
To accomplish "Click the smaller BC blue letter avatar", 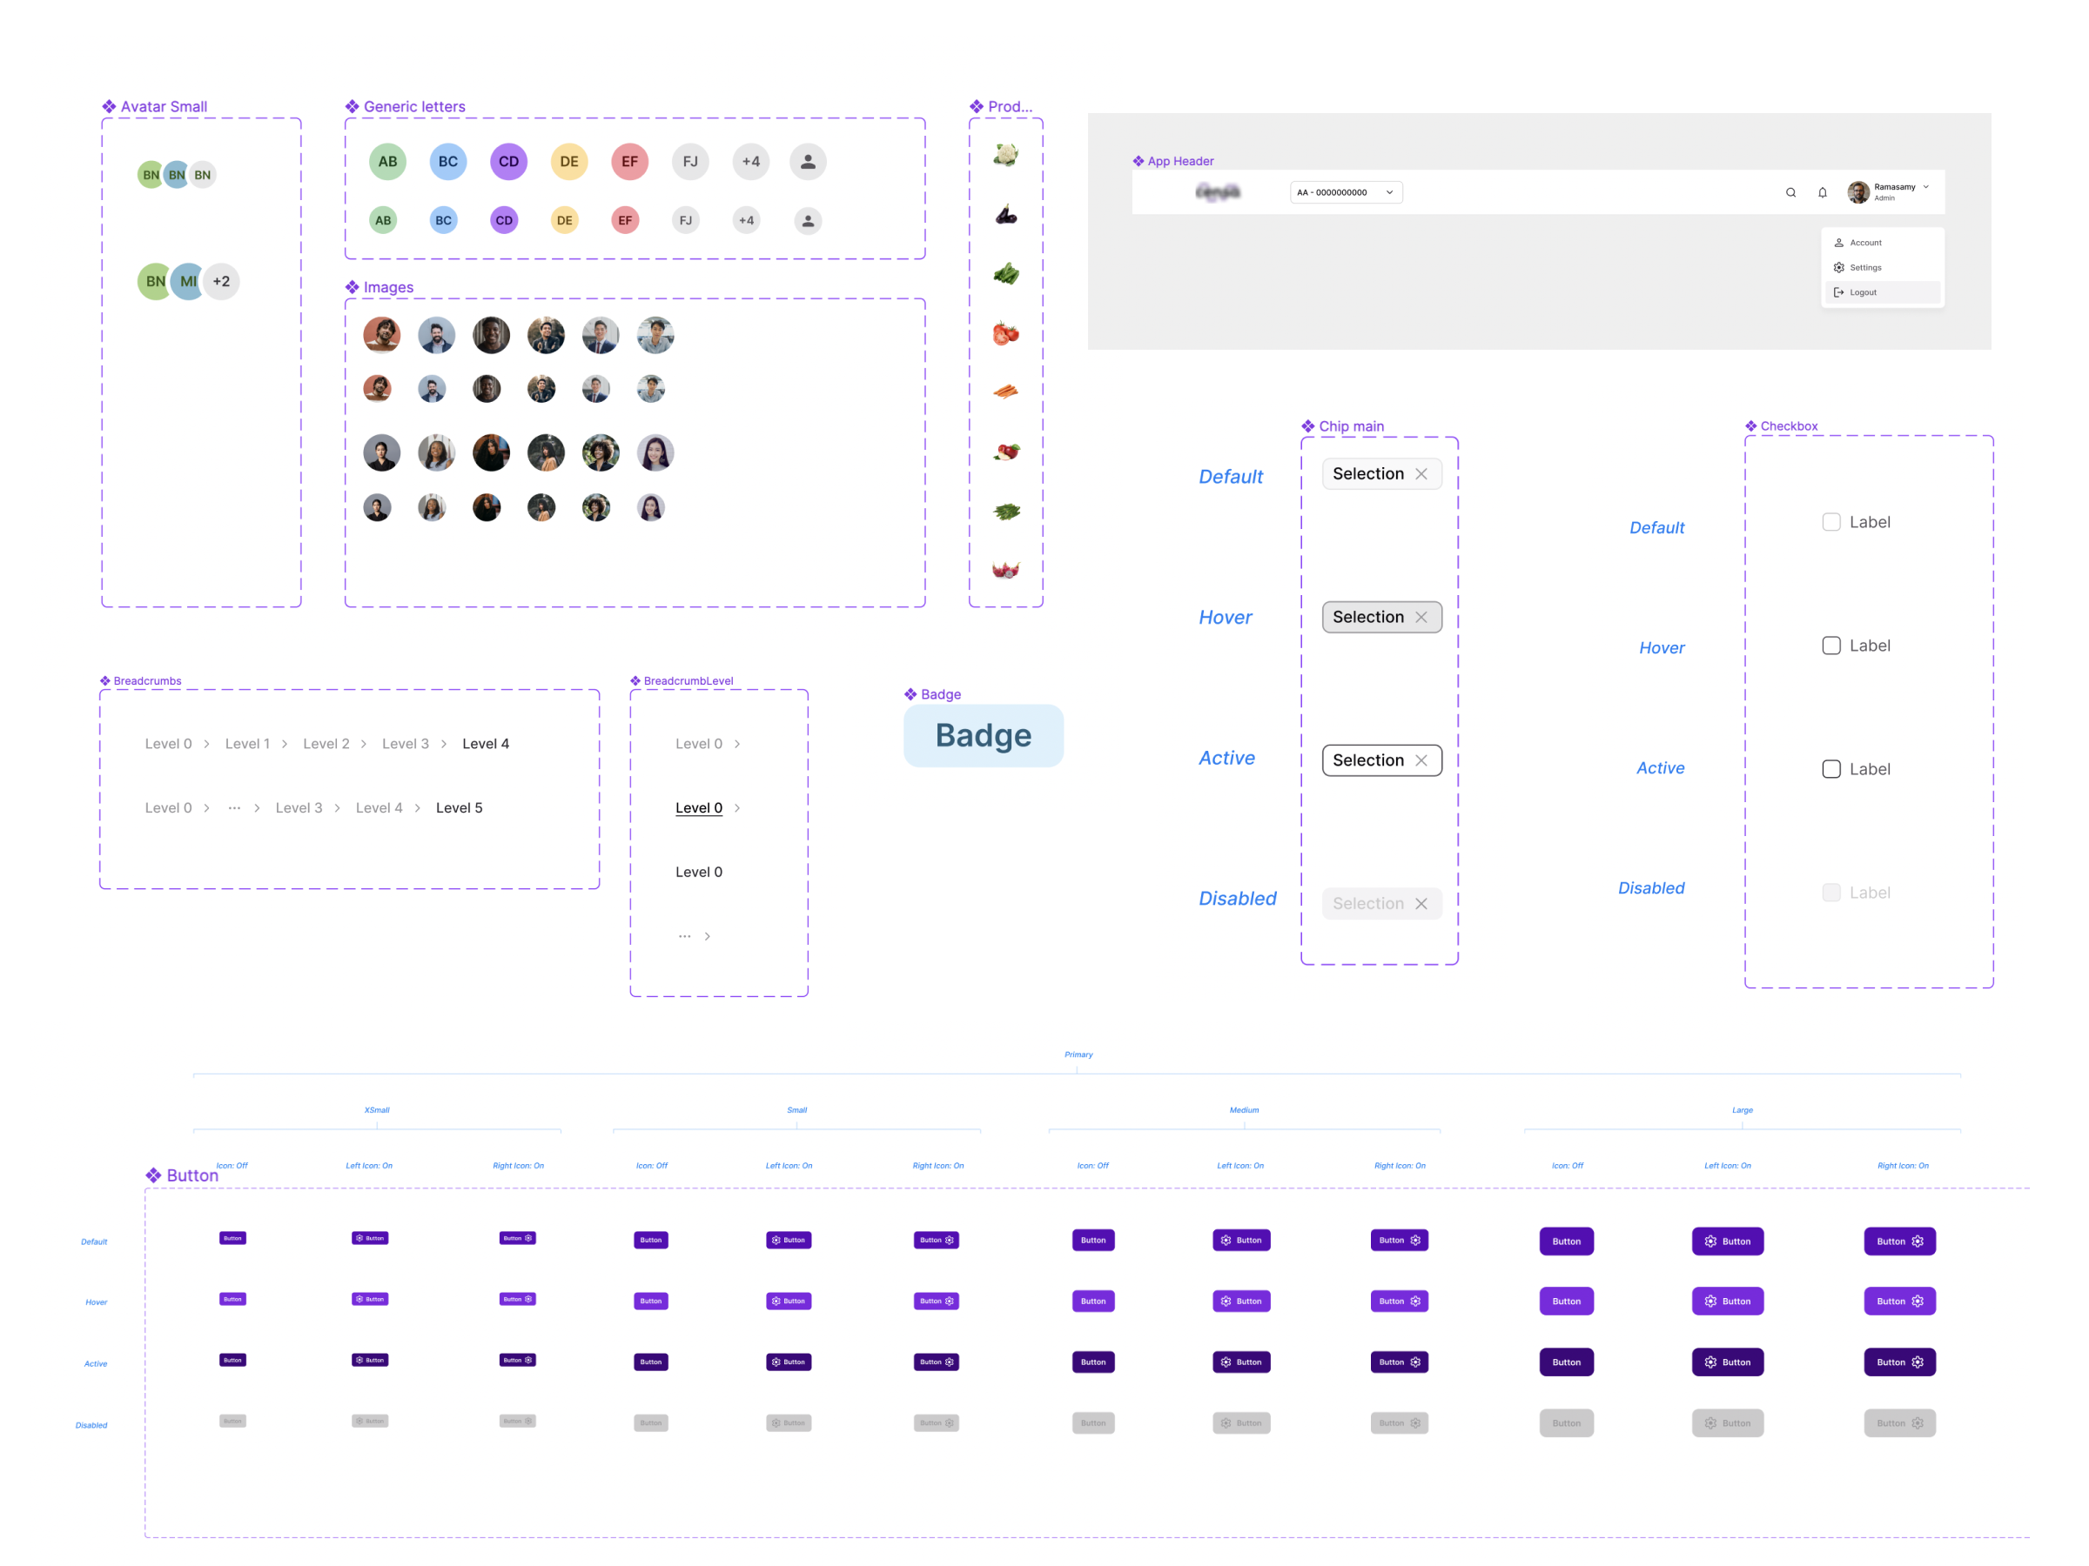I will coord(443,221).
